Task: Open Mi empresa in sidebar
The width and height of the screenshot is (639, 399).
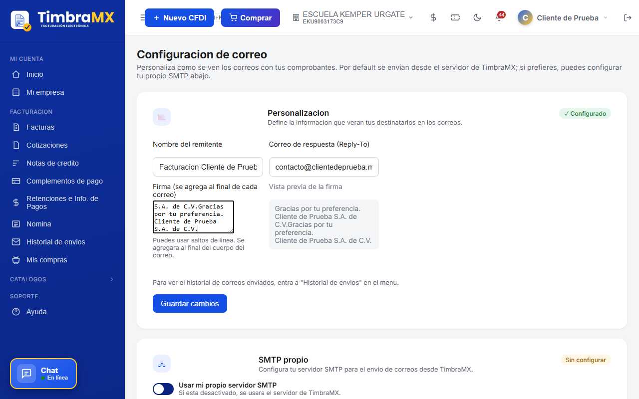Action: [62, 92]
